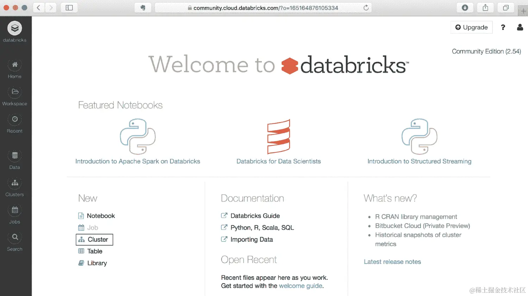Click the Evernote extension icon in toolbar

(x=143, y=8)
